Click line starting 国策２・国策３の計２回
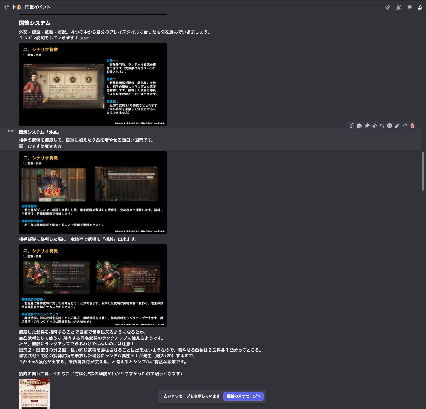The width and height of the screenshot is (426, 409). click(141, 350)
